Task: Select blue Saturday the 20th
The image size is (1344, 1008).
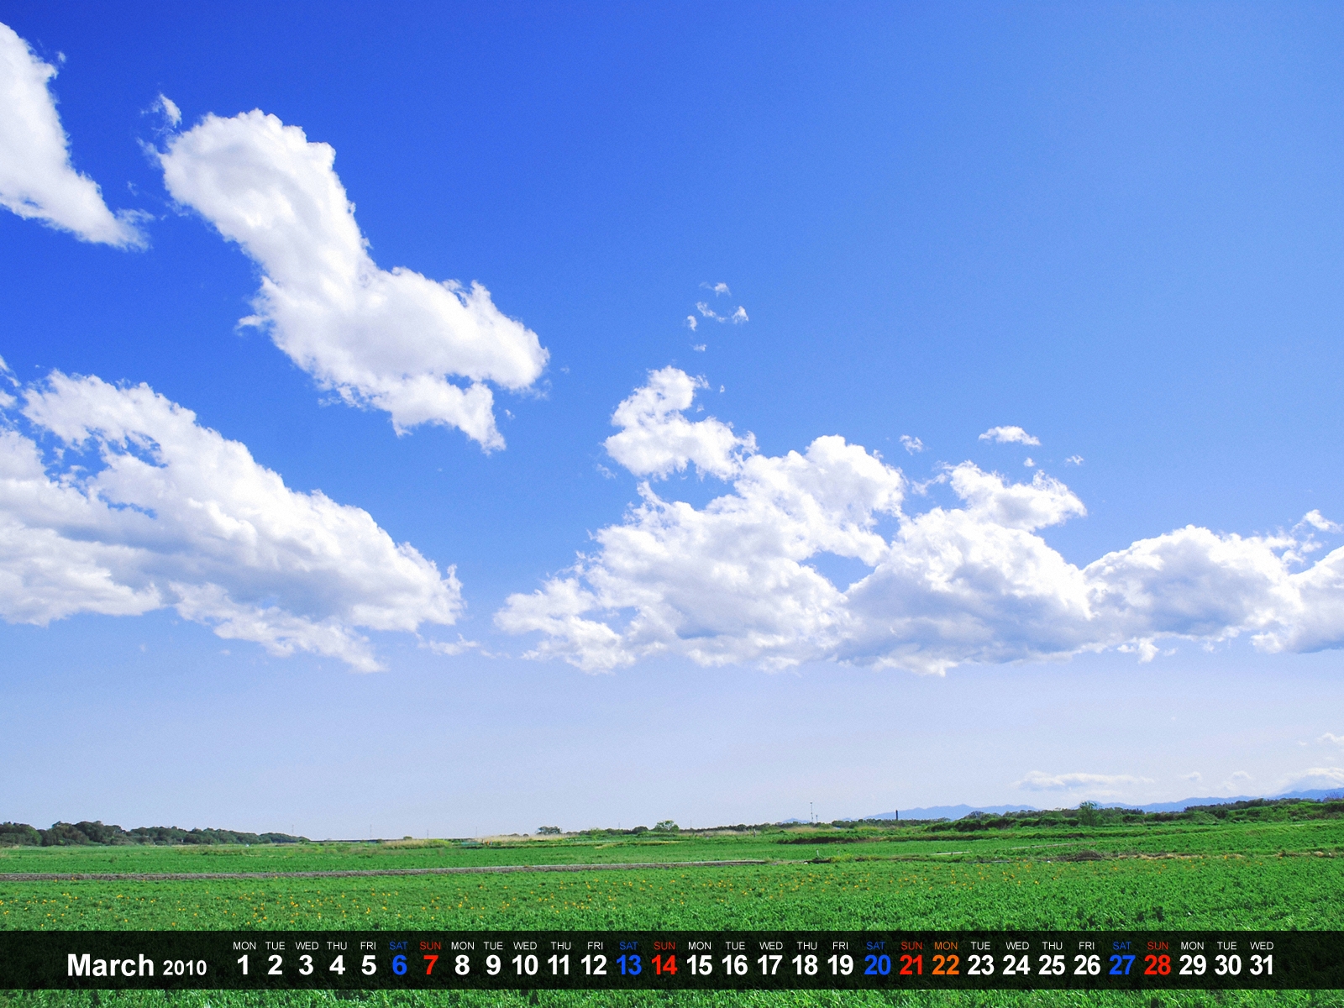Action: [x=876, y=965]
